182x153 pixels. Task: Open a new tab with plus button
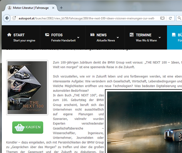(x=61, y=8)
